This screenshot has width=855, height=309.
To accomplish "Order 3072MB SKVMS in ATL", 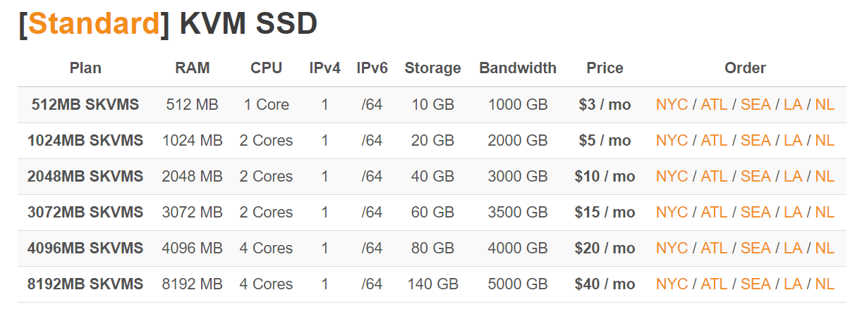I will (x=714, y=213).
